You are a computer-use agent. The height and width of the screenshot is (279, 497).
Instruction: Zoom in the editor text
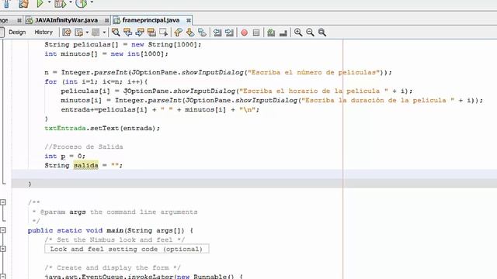click(298, 33)
